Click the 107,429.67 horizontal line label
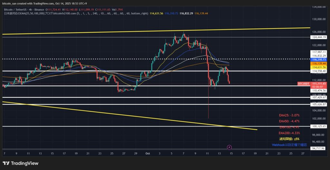 [x=319, y=97]
